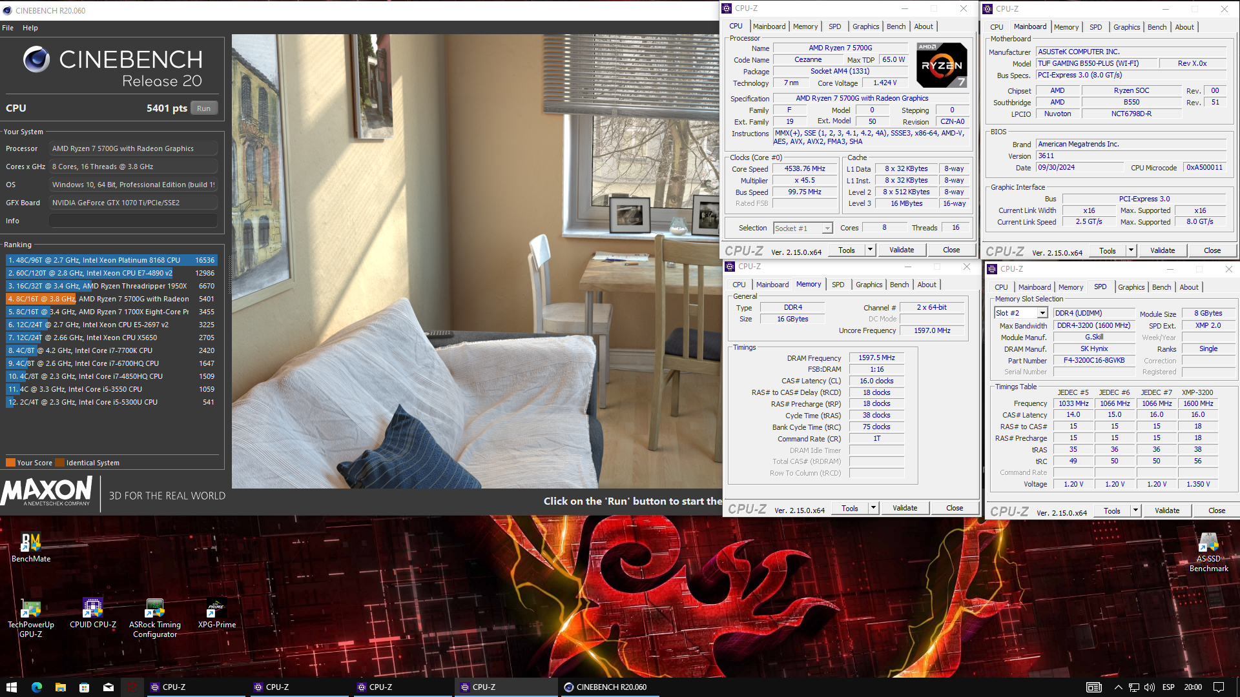Select Graphics tab in CPU-Z CPU window

[865, 26]
